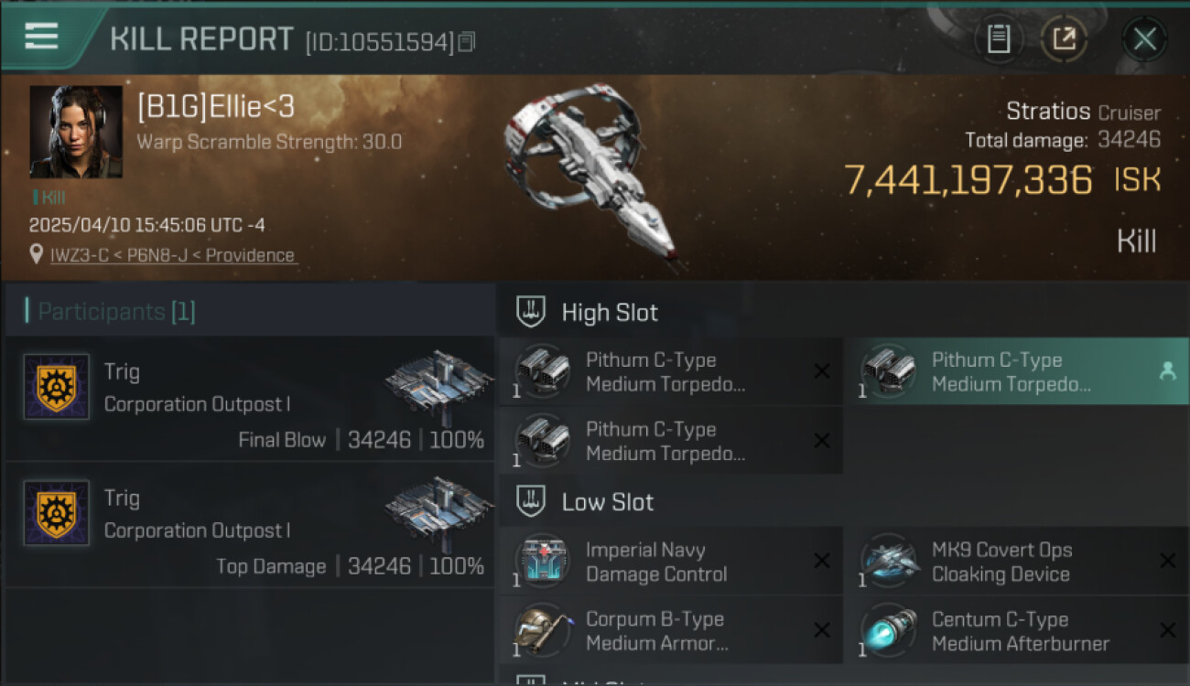
Task: Click the Final Blow corporation emblem icon
Action: pyautogui.click(x=57, y=387)
